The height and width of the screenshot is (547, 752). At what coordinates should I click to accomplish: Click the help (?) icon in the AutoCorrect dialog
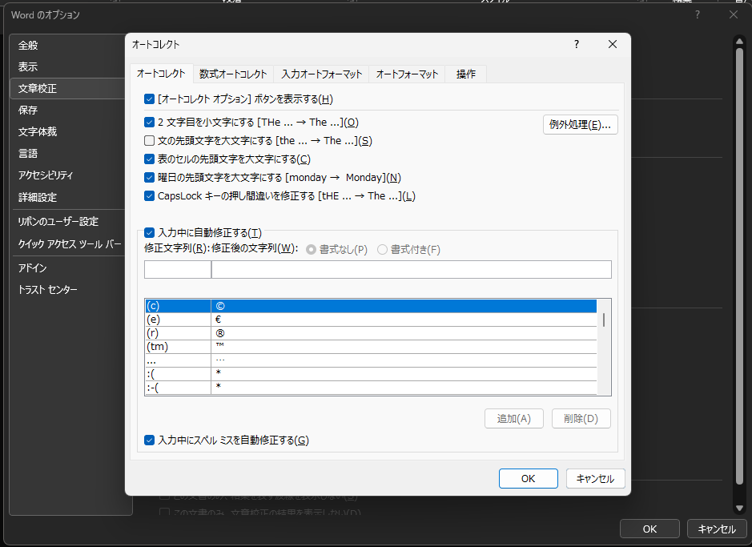576,44
